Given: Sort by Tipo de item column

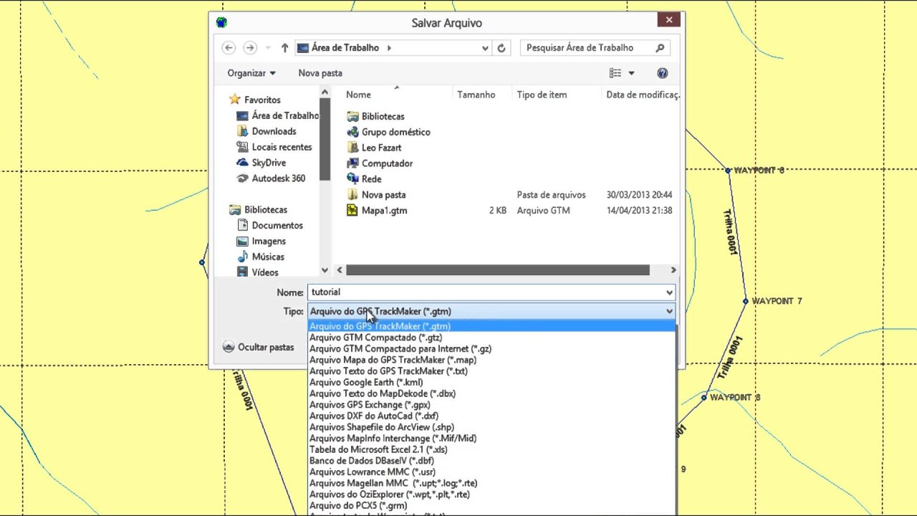Looking at the screenshot, I should (542, 95).
